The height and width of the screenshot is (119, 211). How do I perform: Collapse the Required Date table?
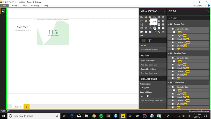(x=168, y=53)
